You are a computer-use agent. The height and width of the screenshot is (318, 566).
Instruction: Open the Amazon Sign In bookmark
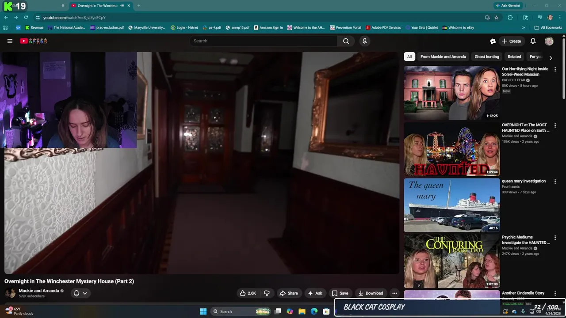(268, 27)
